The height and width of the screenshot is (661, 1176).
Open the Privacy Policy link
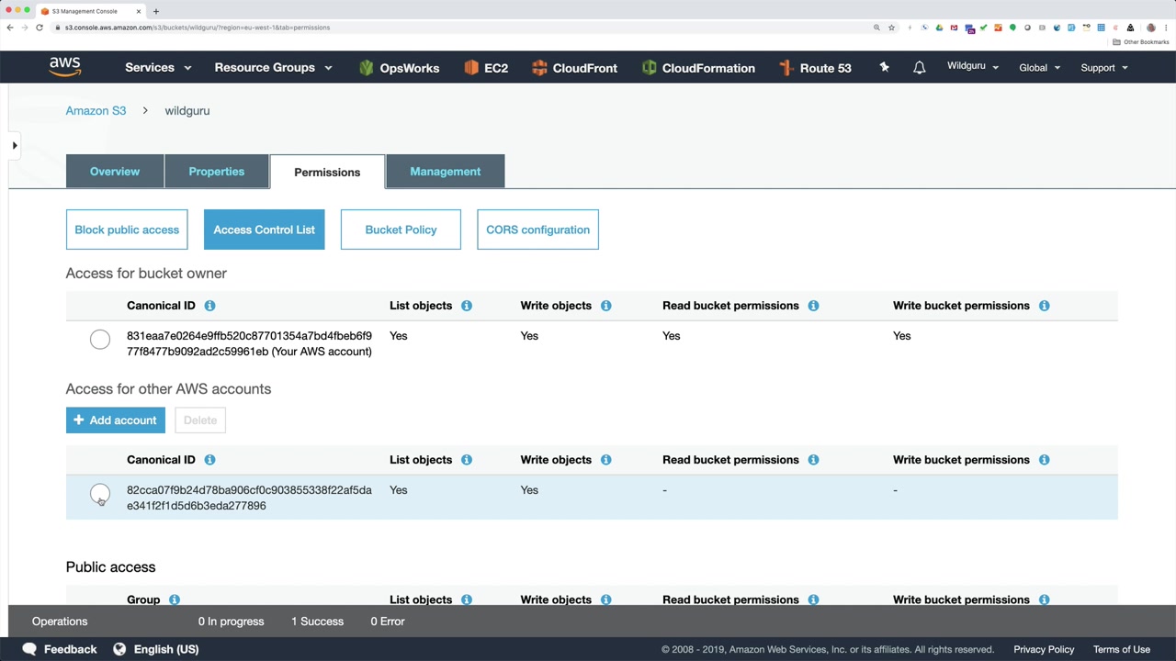tap(1044, 649)
